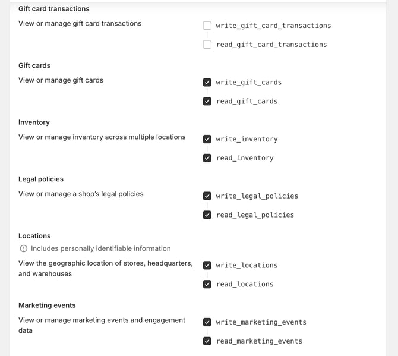Click the Gift card transactions section heading

[x=54, y=9]
